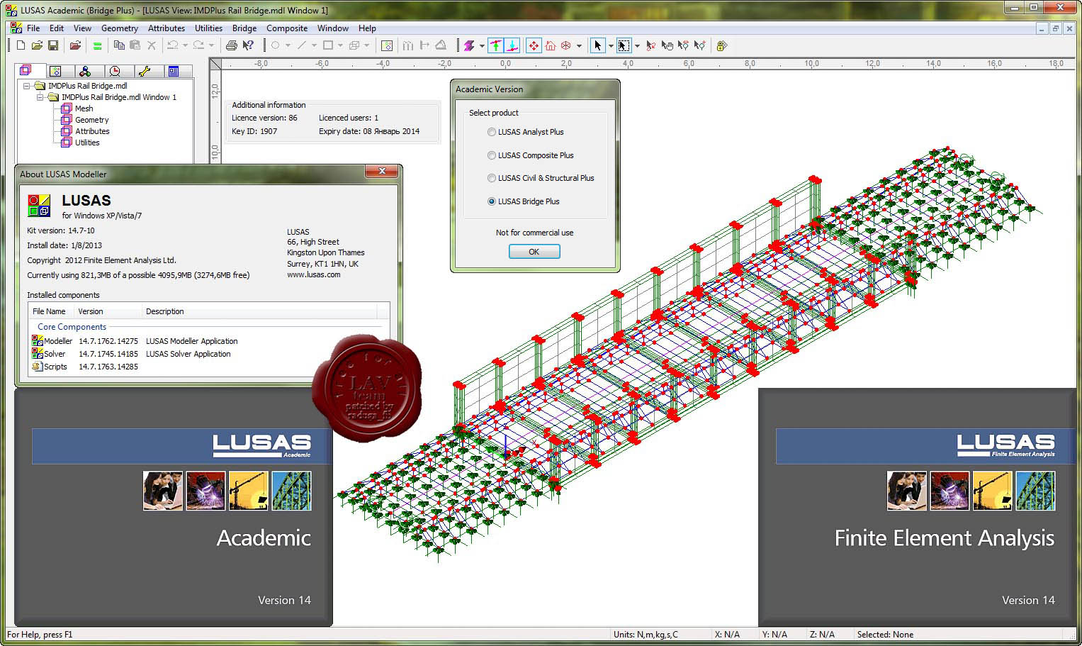Viewport: 1082px width, 646px height.
Task: Click the green equals toolbar icon
Action: click(97, 46)
